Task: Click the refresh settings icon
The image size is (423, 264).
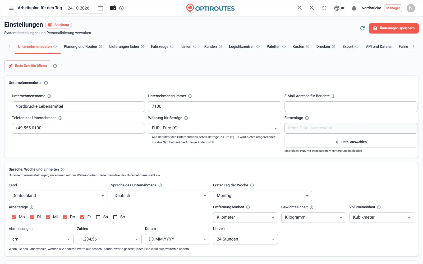Action: [362, 28]
